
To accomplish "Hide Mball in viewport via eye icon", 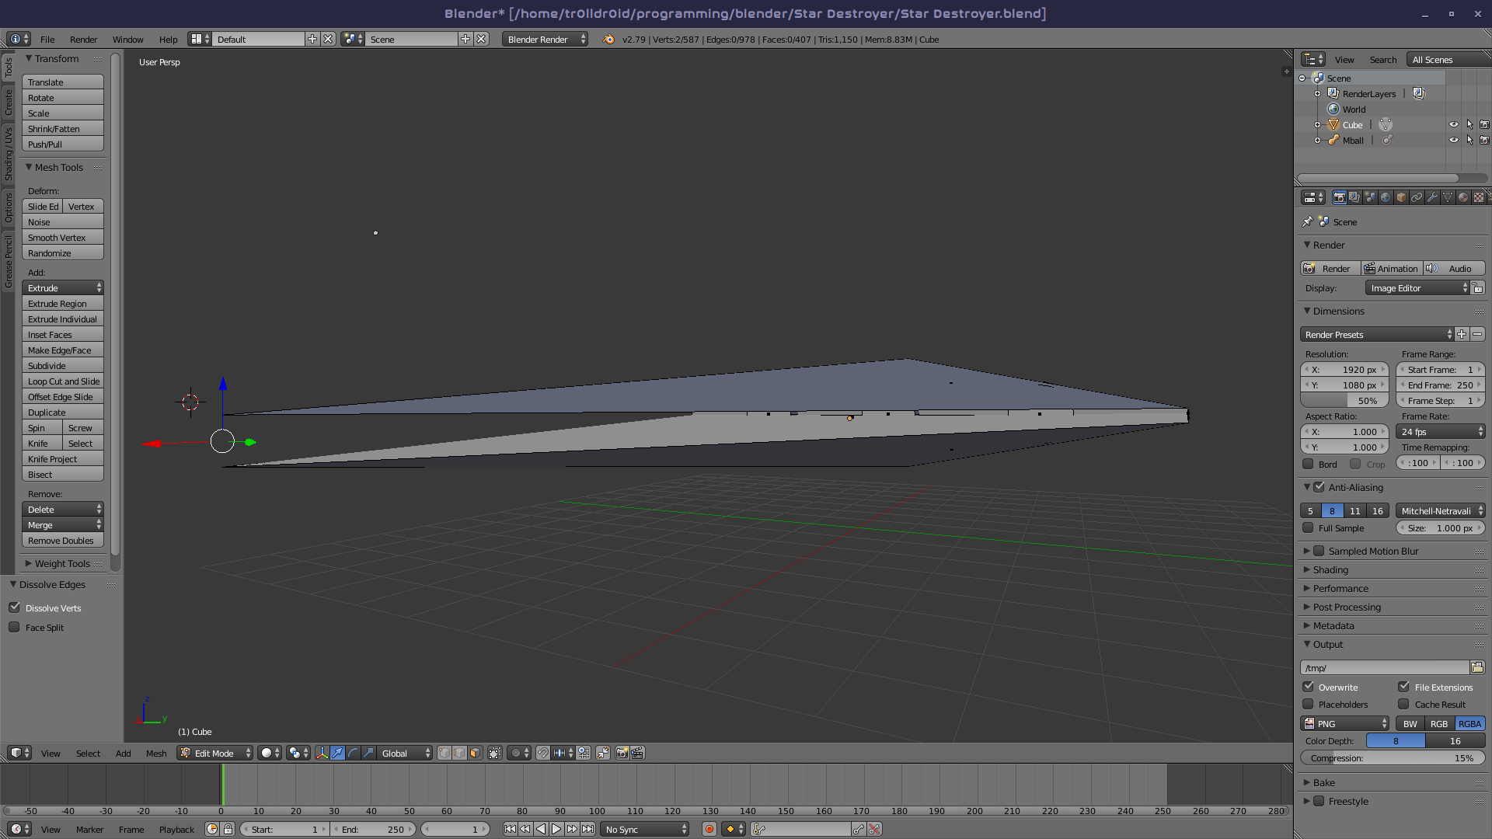I will pos(1454,140).
